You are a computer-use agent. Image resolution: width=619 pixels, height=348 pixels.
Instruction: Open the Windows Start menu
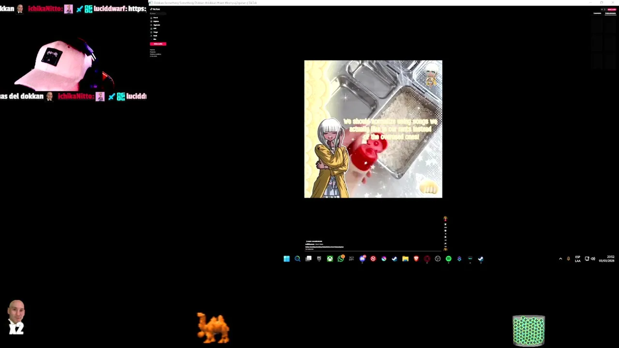coord(287,259)
